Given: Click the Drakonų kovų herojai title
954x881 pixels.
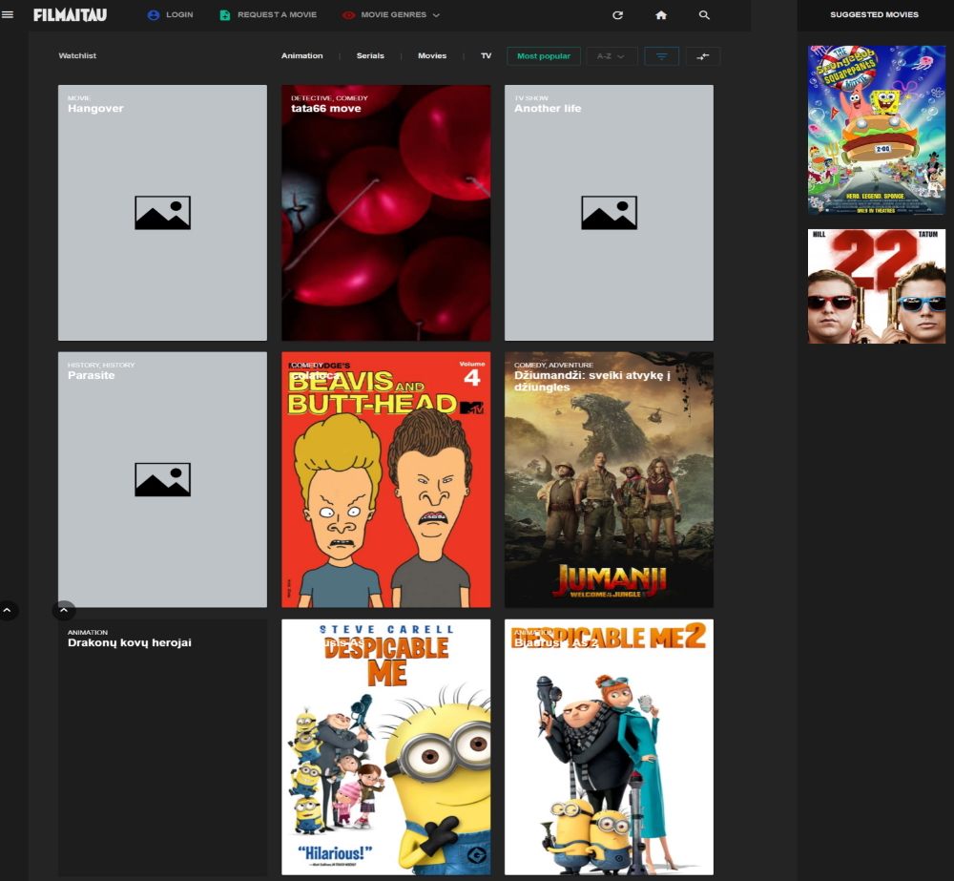Looking at the screenshot, I should pos(130,642).
